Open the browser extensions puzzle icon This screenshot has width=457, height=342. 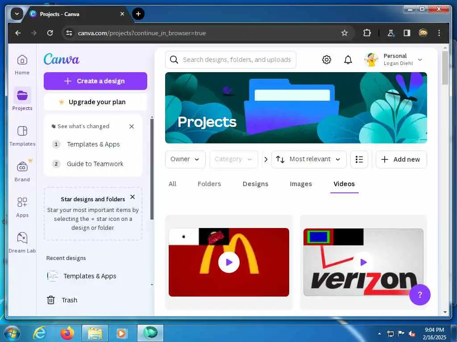pyautogui.click(x=367, y=33)
